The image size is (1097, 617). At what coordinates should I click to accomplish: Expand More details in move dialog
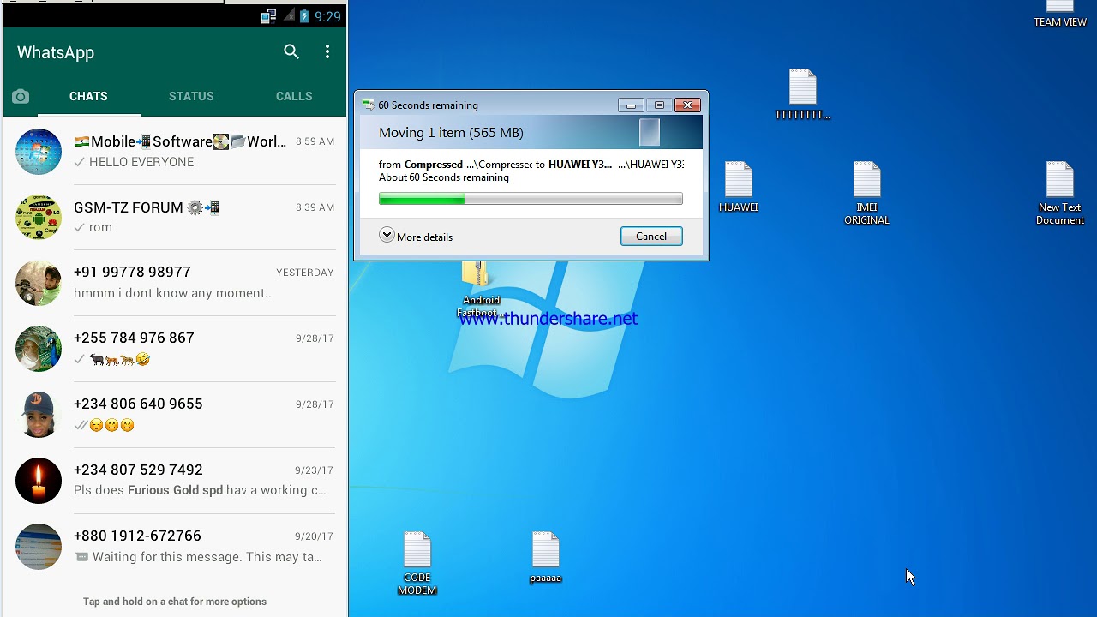pos(416,237)
